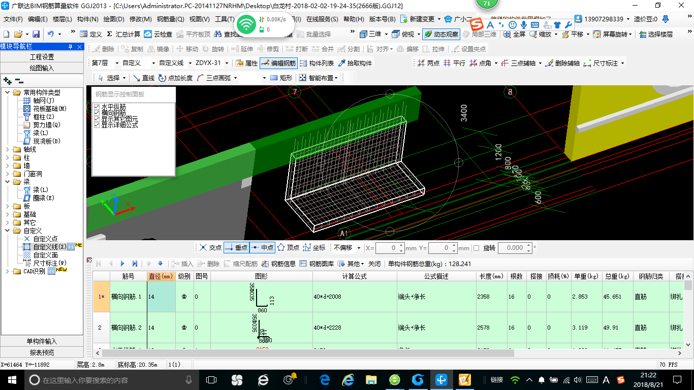694x390 pixels.
Task: Launch 云检查 cloud check
Action: click(158, 34)
